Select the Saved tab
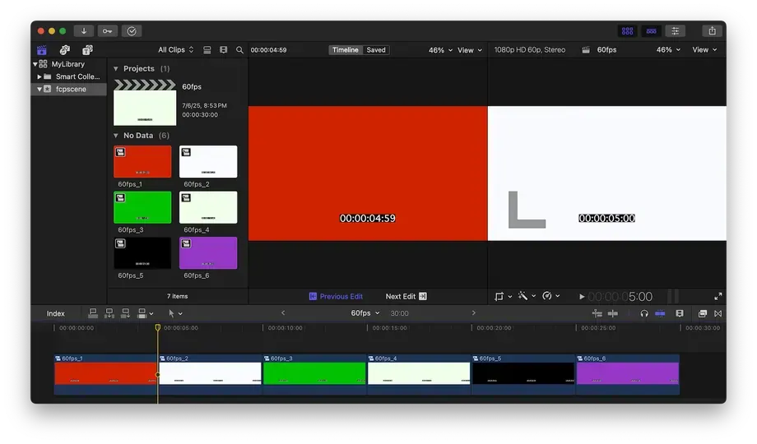757x444 pixels. pos(375,49)
